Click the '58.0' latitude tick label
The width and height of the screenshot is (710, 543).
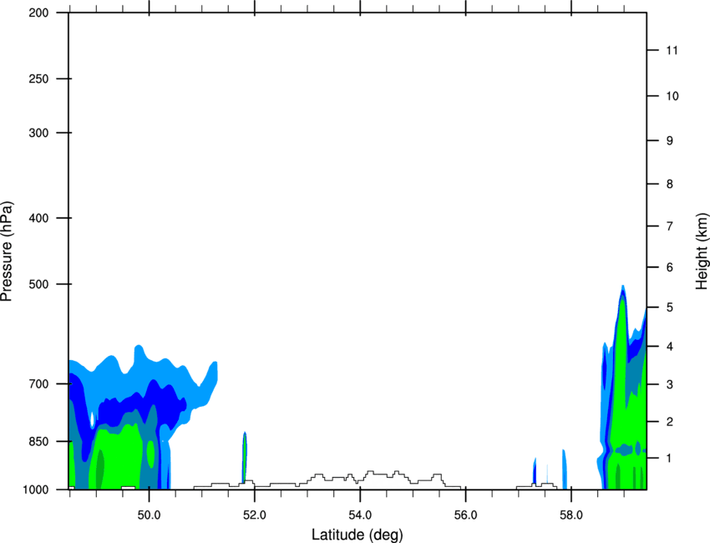tap(571, 515)
